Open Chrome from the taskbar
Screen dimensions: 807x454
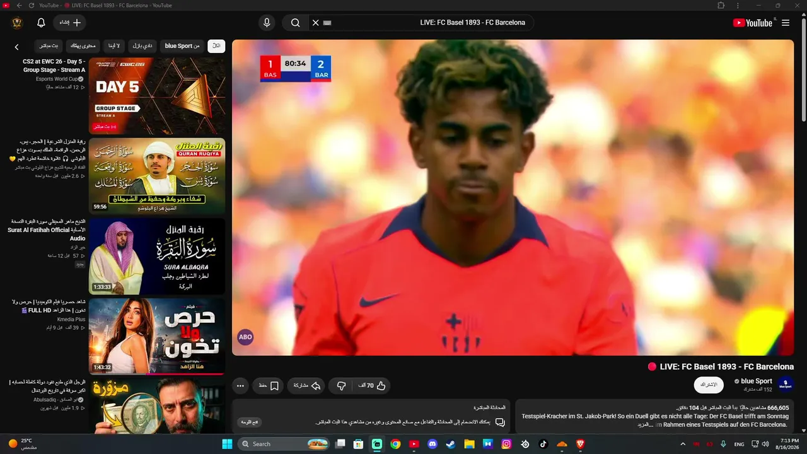[x=395, y=444]
